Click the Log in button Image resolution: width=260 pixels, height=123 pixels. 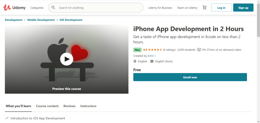(x=221, y=8)
